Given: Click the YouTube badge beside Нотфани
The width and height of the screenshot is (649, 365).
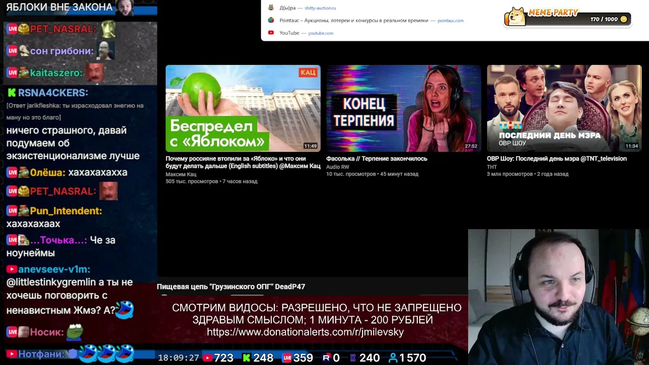Looking at the screenshot, I should pos(12,354).
